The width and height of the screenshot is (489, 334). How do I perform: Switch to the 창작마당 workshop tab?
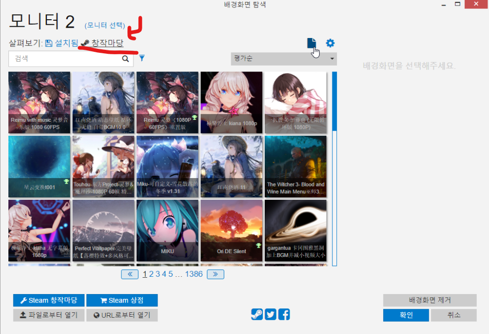tap(102, 43)
